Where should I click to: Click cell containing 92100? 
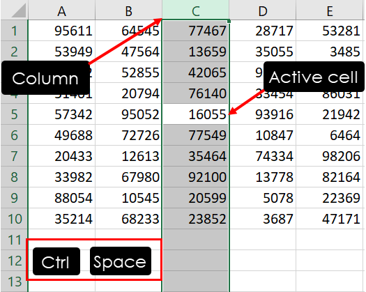coord(196,177)
